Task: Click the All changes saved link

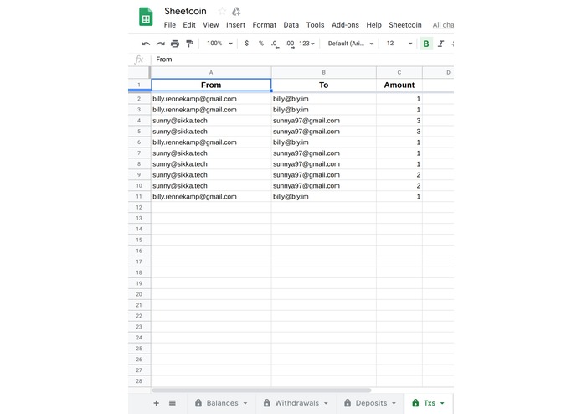Action: (443, 25)
